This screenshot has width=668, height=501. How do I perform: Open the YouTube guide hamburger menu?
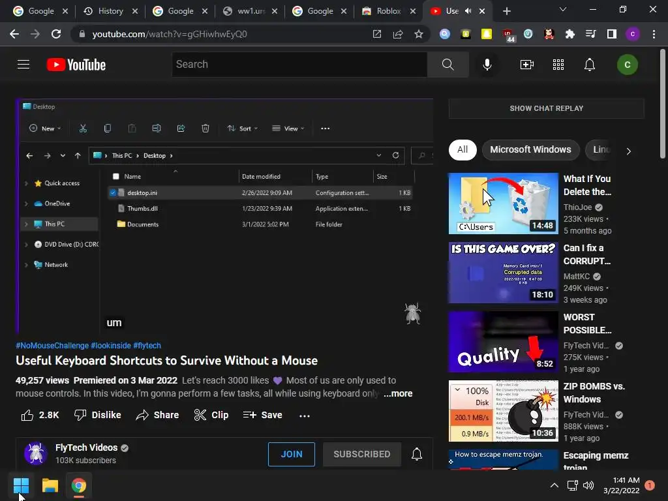pos(23,65)
